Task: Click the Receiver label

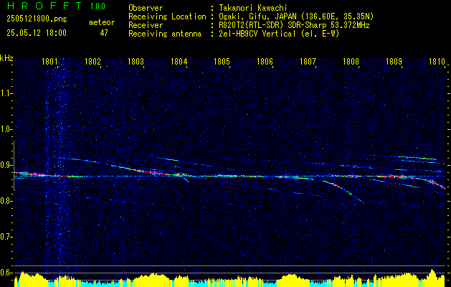Action: click(x=146, y=25)
